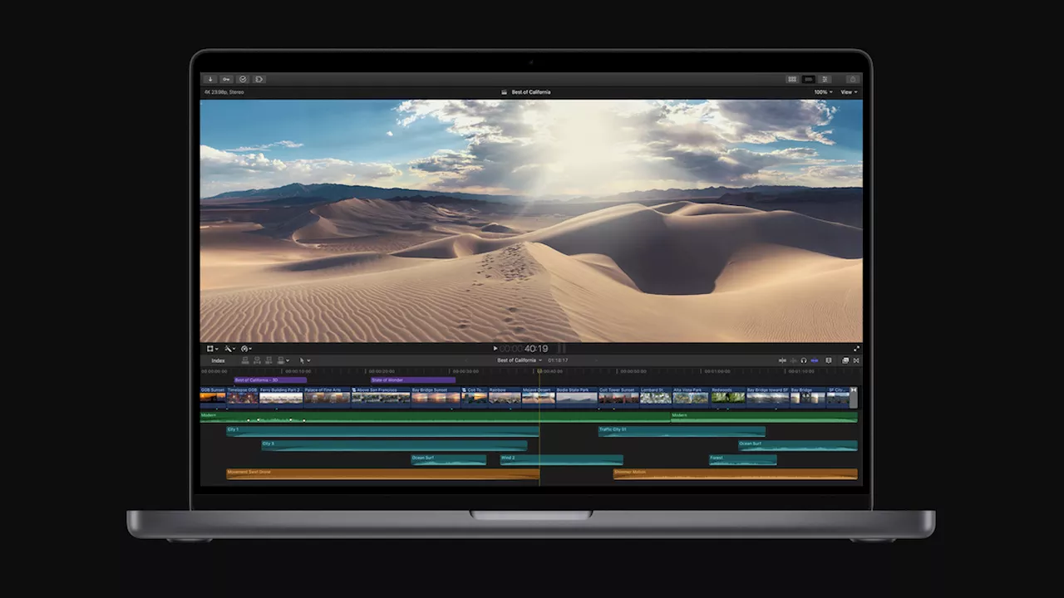The image size is (1064, 598).
Task: Select the City 3 audio clip
Action: click(x=394, y=445)
